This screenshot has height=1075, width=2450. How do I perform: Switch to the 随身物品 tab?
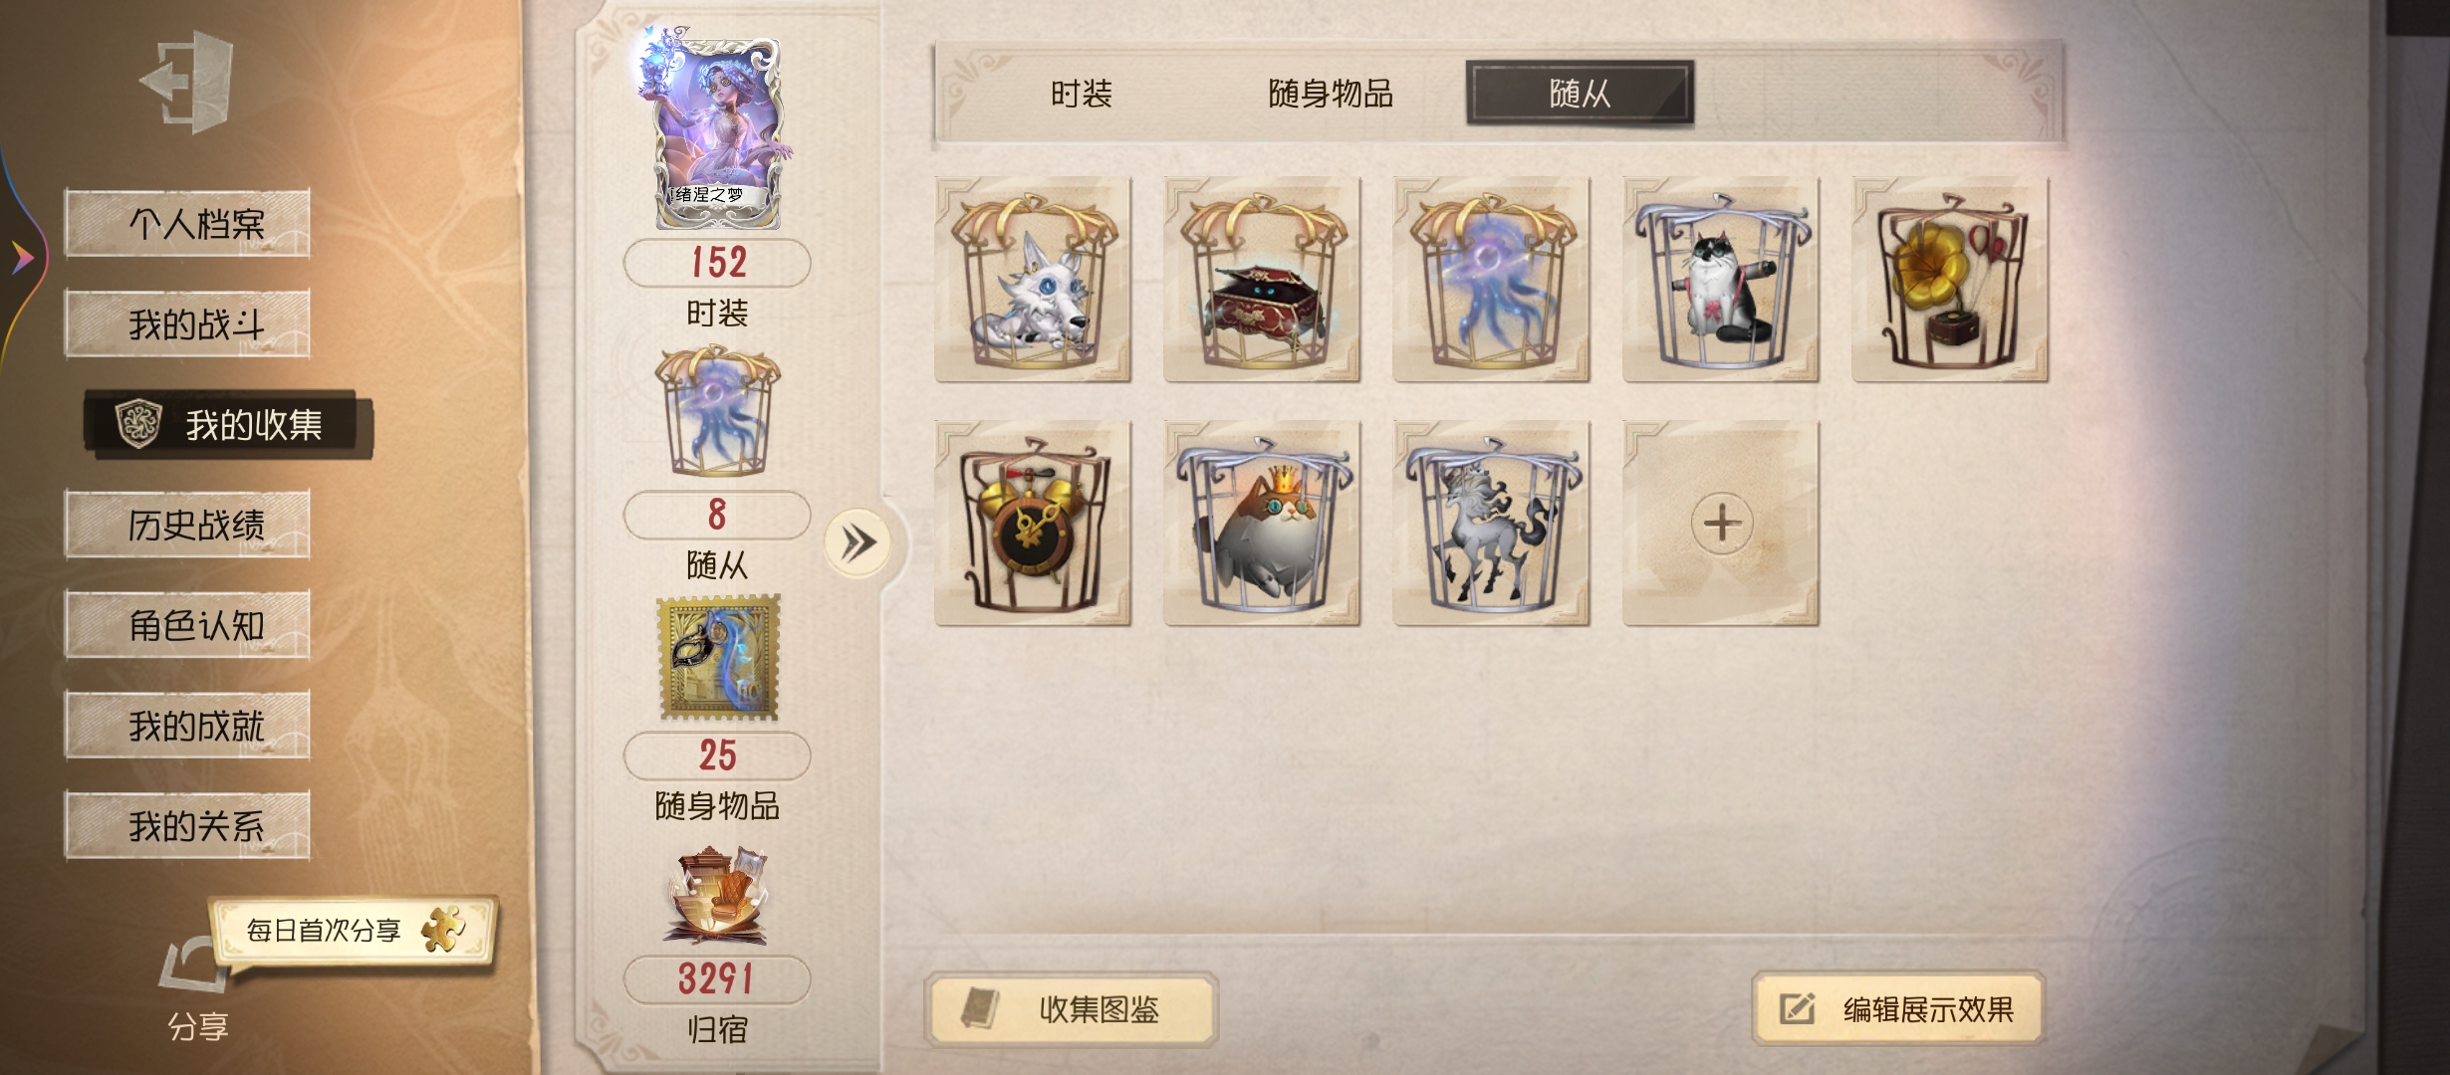[1331, 94]
